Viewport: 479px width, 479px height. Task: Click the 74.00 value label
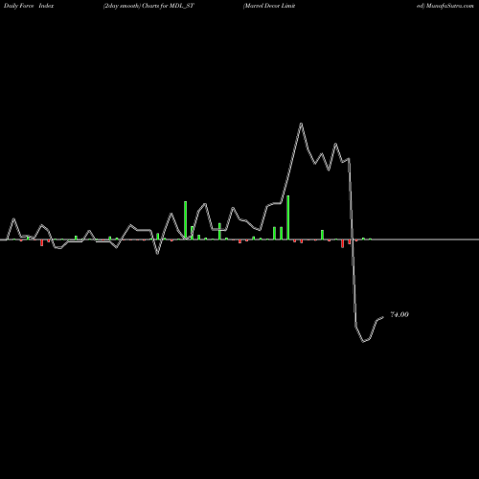[x=399, y=314]
